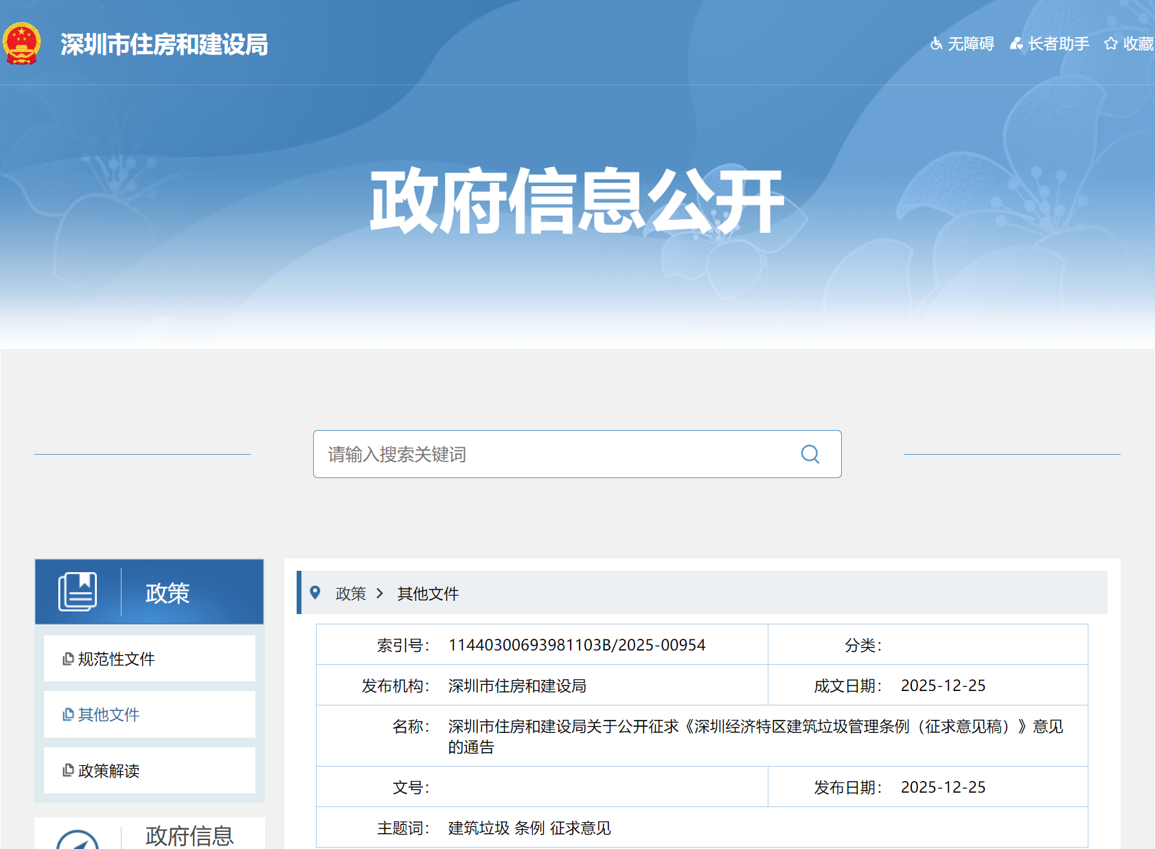The height and width of the screenshot is (849, 1155).
Task: Click the breadcrumb chevron arrow after 政策
Action: click(380, 593)
